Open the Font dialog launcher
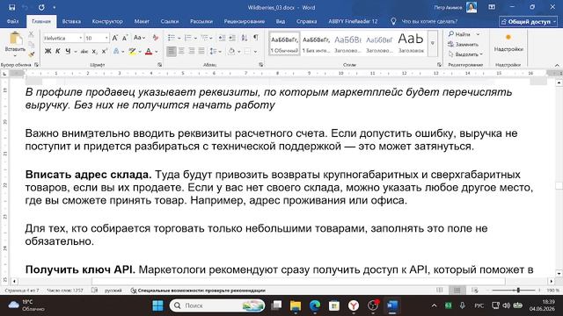563x316 pixels. tap(159, 65)
